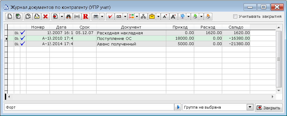Click the Срок column header
287x116 pixels.
[85, 27]
